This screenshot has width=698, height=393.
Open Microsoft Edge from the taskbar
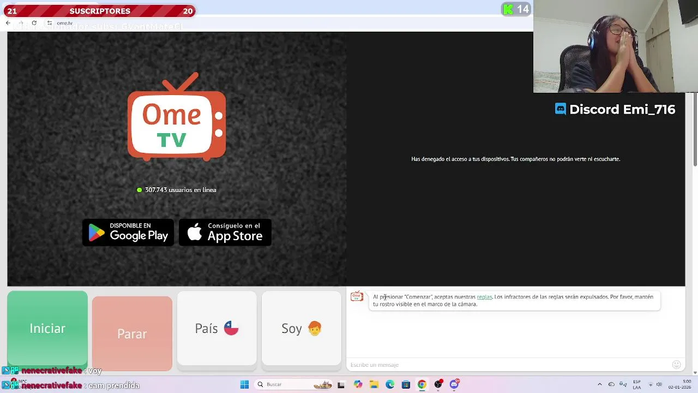coord(390,384)
